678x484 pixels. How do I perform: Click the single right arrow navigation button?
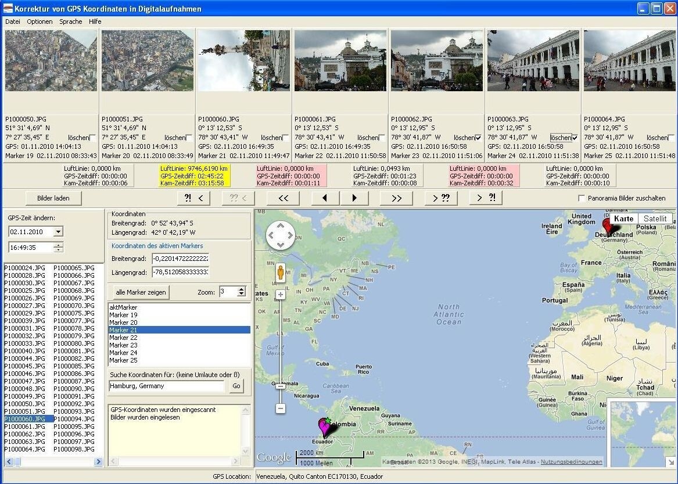[x=355, y=198]
